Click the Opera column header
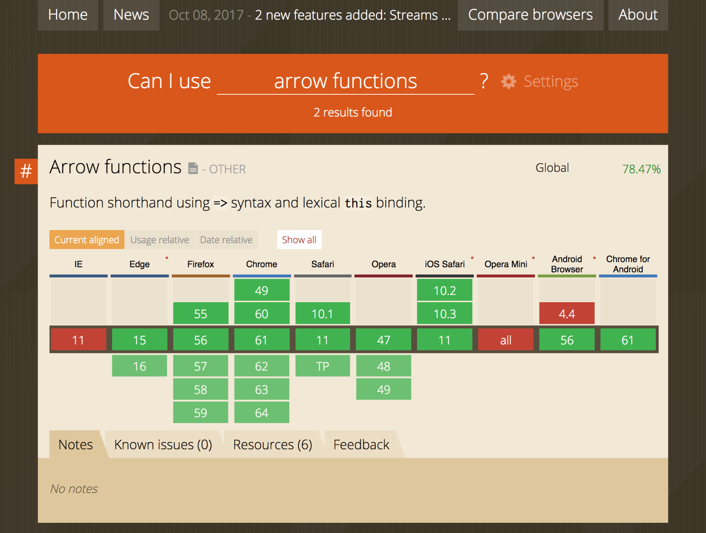The height and width of the screenshot is (533, 706). [384, 264]
